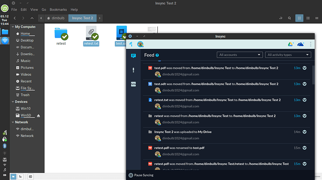This screenshot has height=180, width=322.
Task: Open the View menu in file manager
Action: click(34, 10)
